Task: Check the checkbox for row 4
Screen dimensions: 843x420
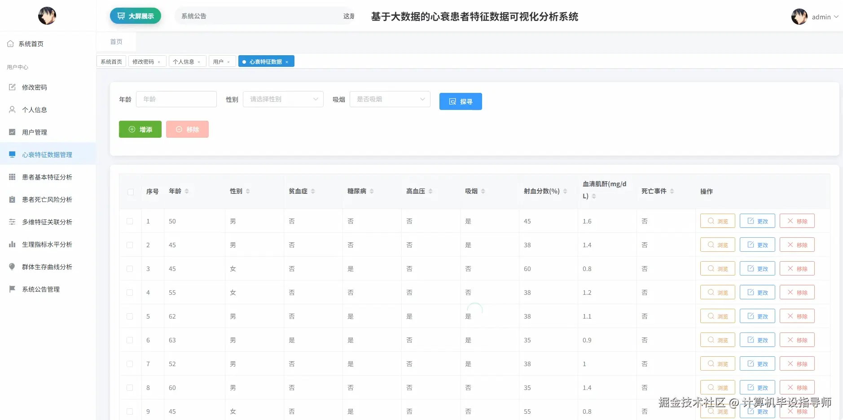Action: [130, 293]
